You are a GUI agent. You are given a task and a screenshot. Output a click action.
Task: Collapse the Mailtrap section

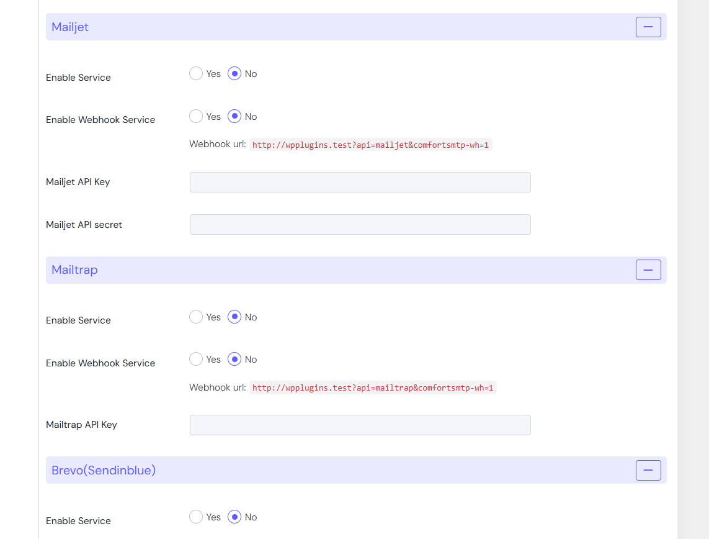click(648, 270)
